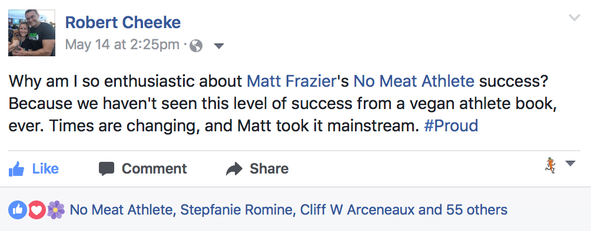
Task: Click the purple flower reaction icon
Action: pos(56,209)
